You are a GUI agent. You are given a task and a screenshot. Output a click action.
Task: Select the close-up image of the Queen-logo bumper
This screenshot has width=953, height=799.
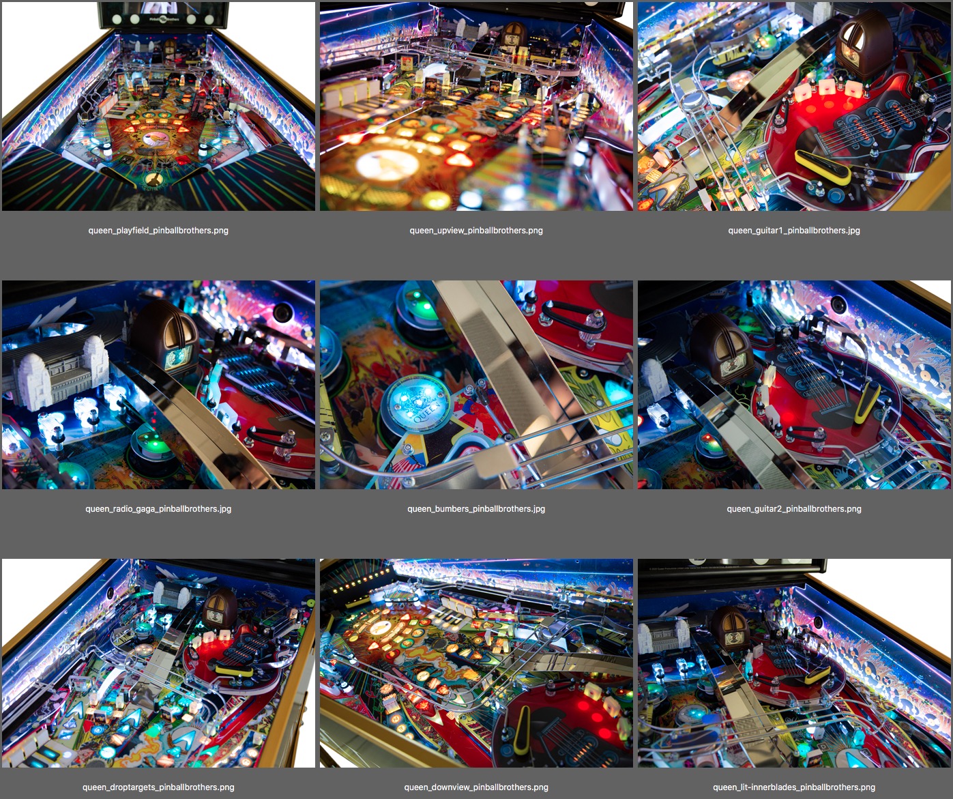(476, 385)
